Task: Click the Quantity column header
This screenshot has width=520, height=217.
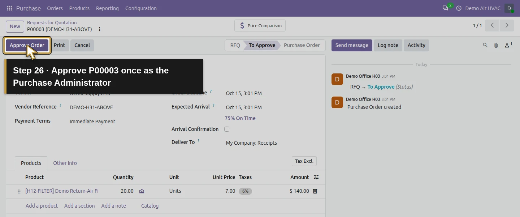Action: tap(123, 177)
